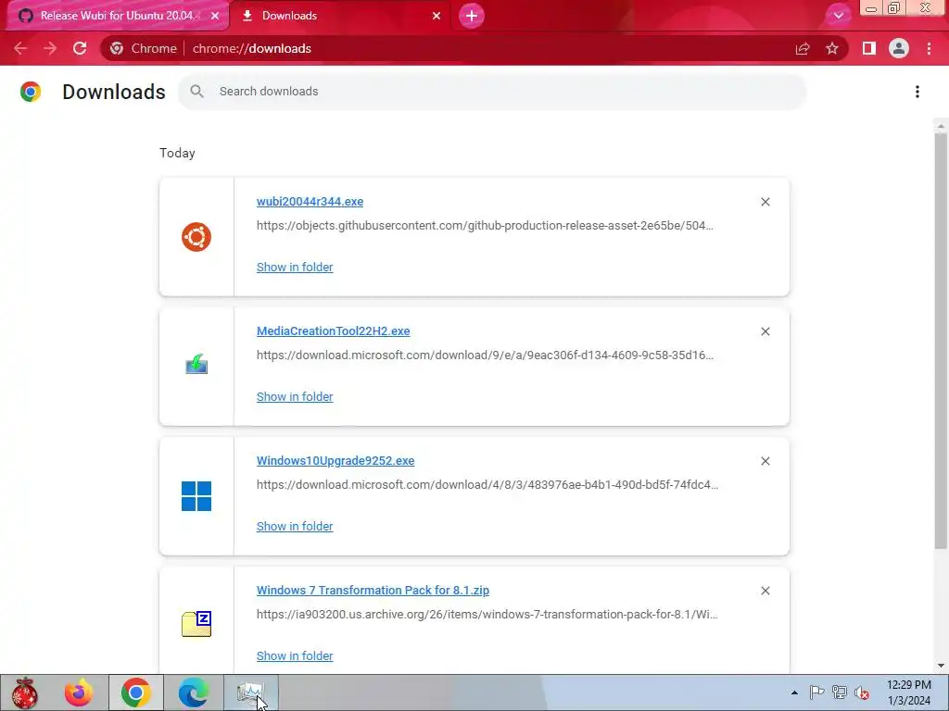Click the Chrome taskbar icon

point(135,692)
